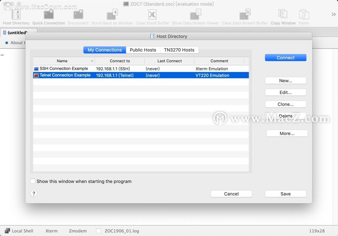This screenshot has height=236, width=338.
Task: Click the Comment column header
Action: point(219,61)
